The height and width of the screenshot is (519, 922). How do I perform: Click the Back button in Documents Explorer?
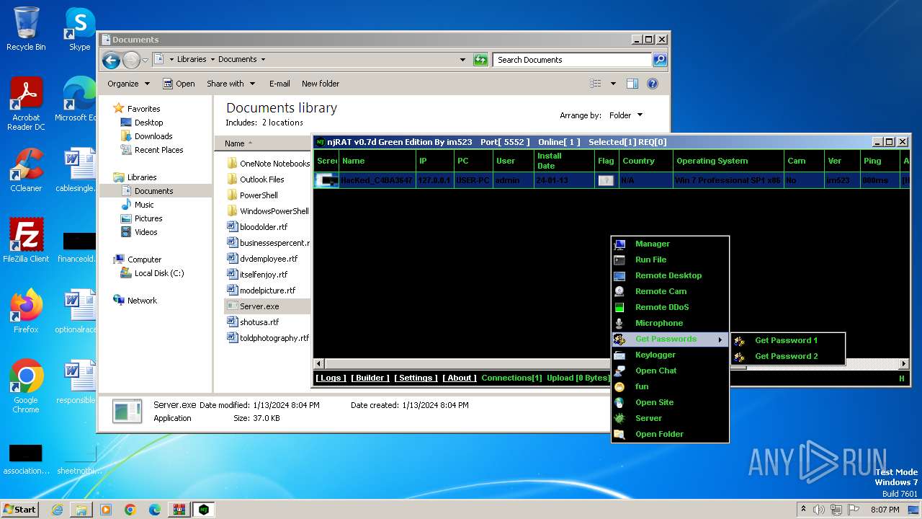point(111,60)
